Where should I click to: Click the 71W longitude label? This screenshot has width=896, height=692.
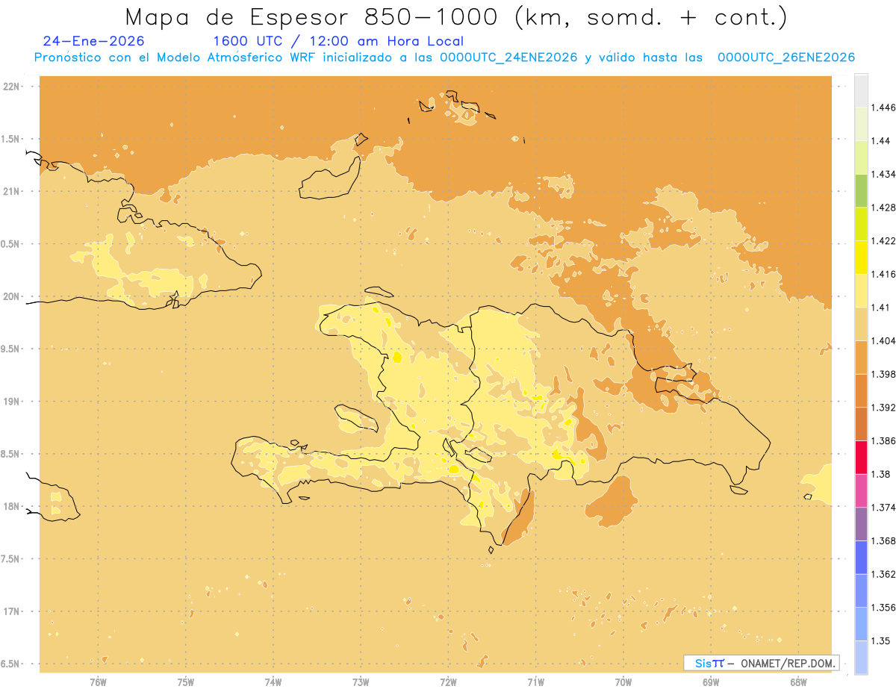point(535,682)
